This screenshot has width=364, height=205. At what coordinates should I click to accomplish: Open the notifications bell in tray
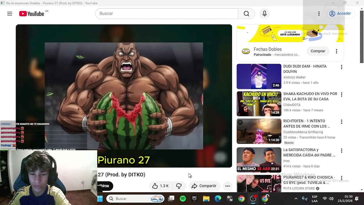point(357,199)
